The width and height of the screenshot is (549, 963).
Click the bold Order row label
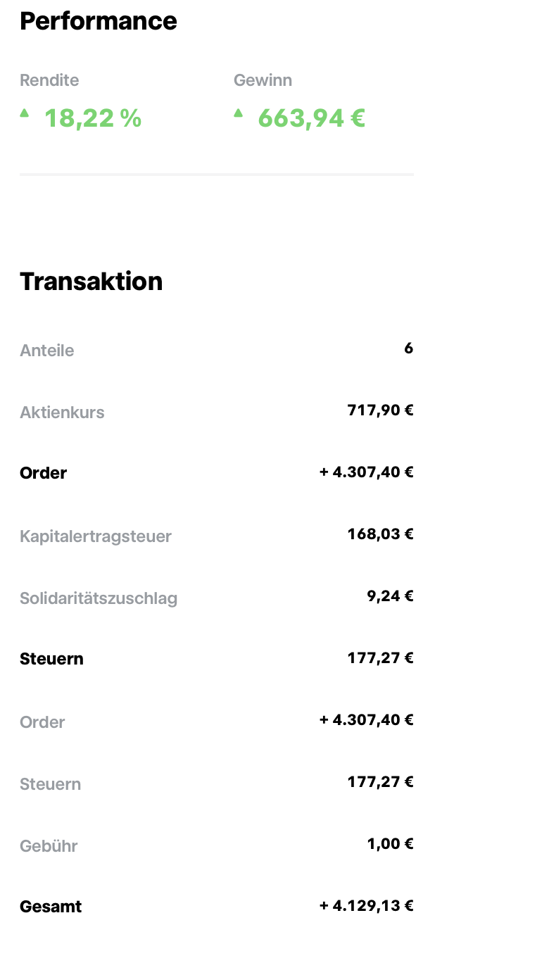(x=44, y=473)
